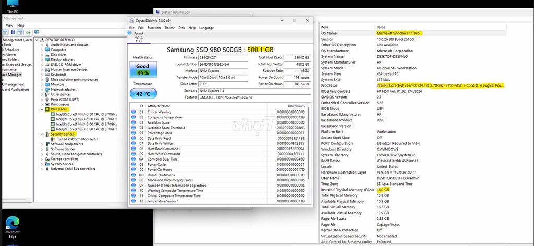
Task: Select the Device Manager item in left pane
Action: [x=11, y=75]
